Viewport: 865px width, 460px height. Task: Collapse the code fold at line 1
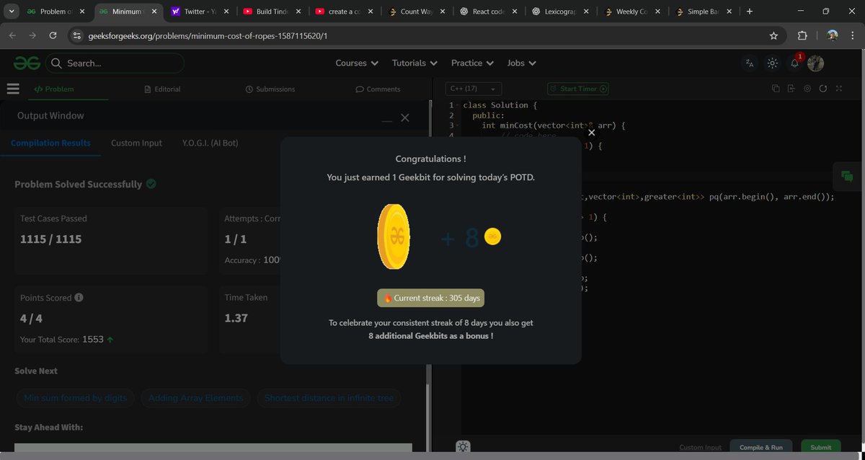(458, 105)
